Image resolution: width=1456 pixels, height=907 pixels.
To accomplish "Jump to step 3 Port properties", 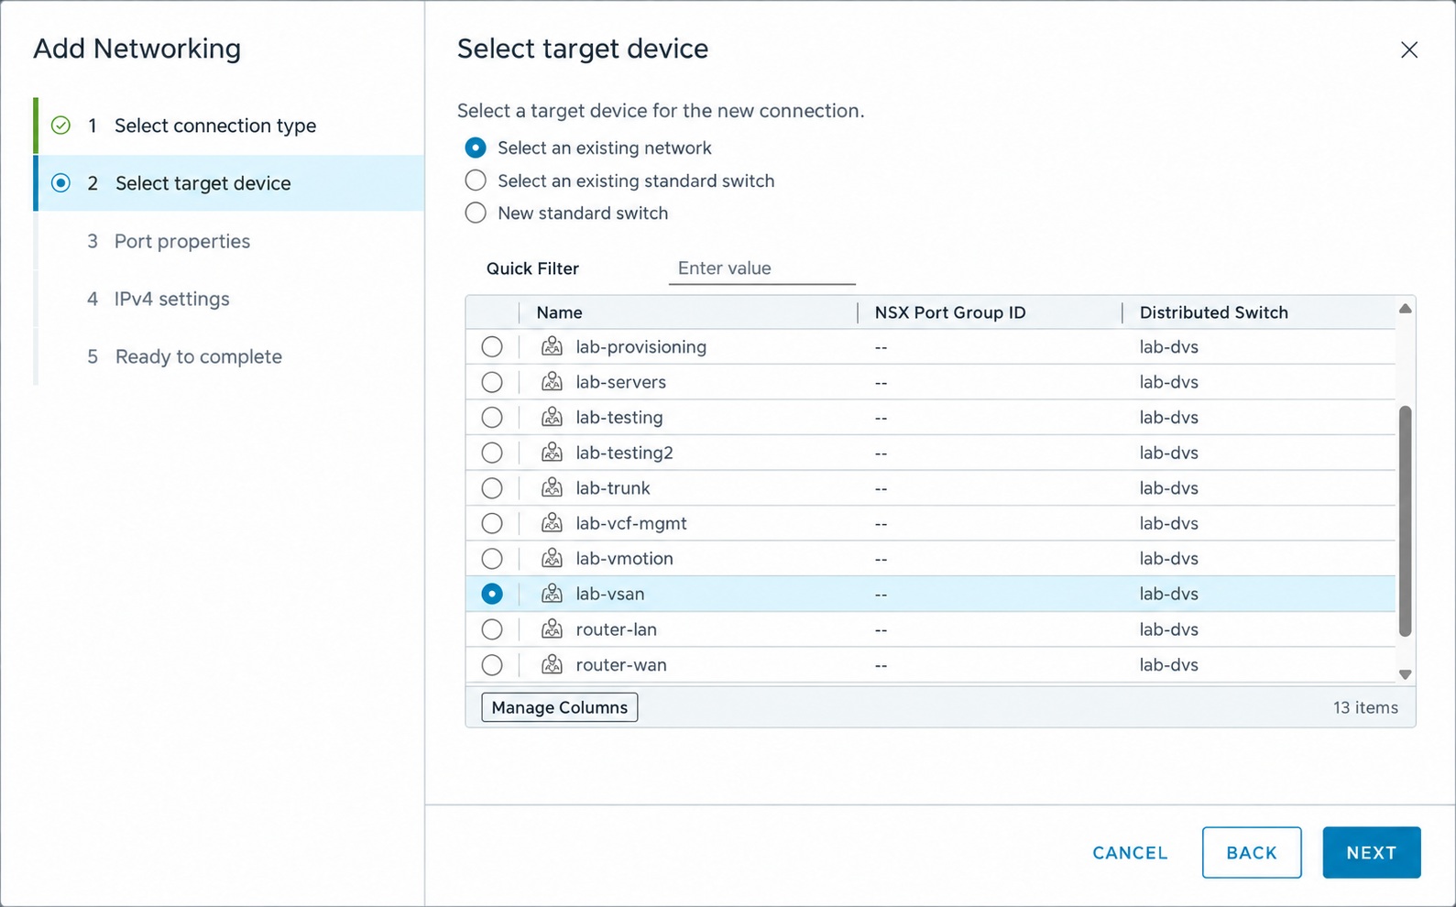I will point(229,241).
